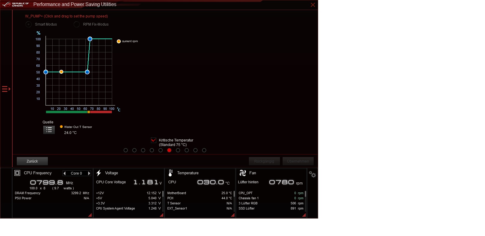Expand the Voltage panel corner
The image size is (485, 236).
pos(161,215)
